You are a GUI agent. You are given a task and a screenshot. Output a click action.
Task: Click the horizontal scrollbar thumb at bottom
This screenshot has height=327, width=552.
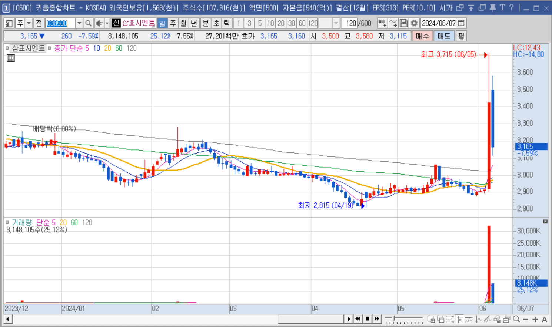(310, 319)
